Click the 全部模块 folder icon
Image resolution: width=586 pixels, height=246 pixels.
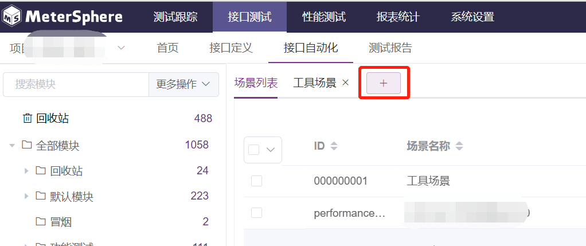click(x=26, y=145)
